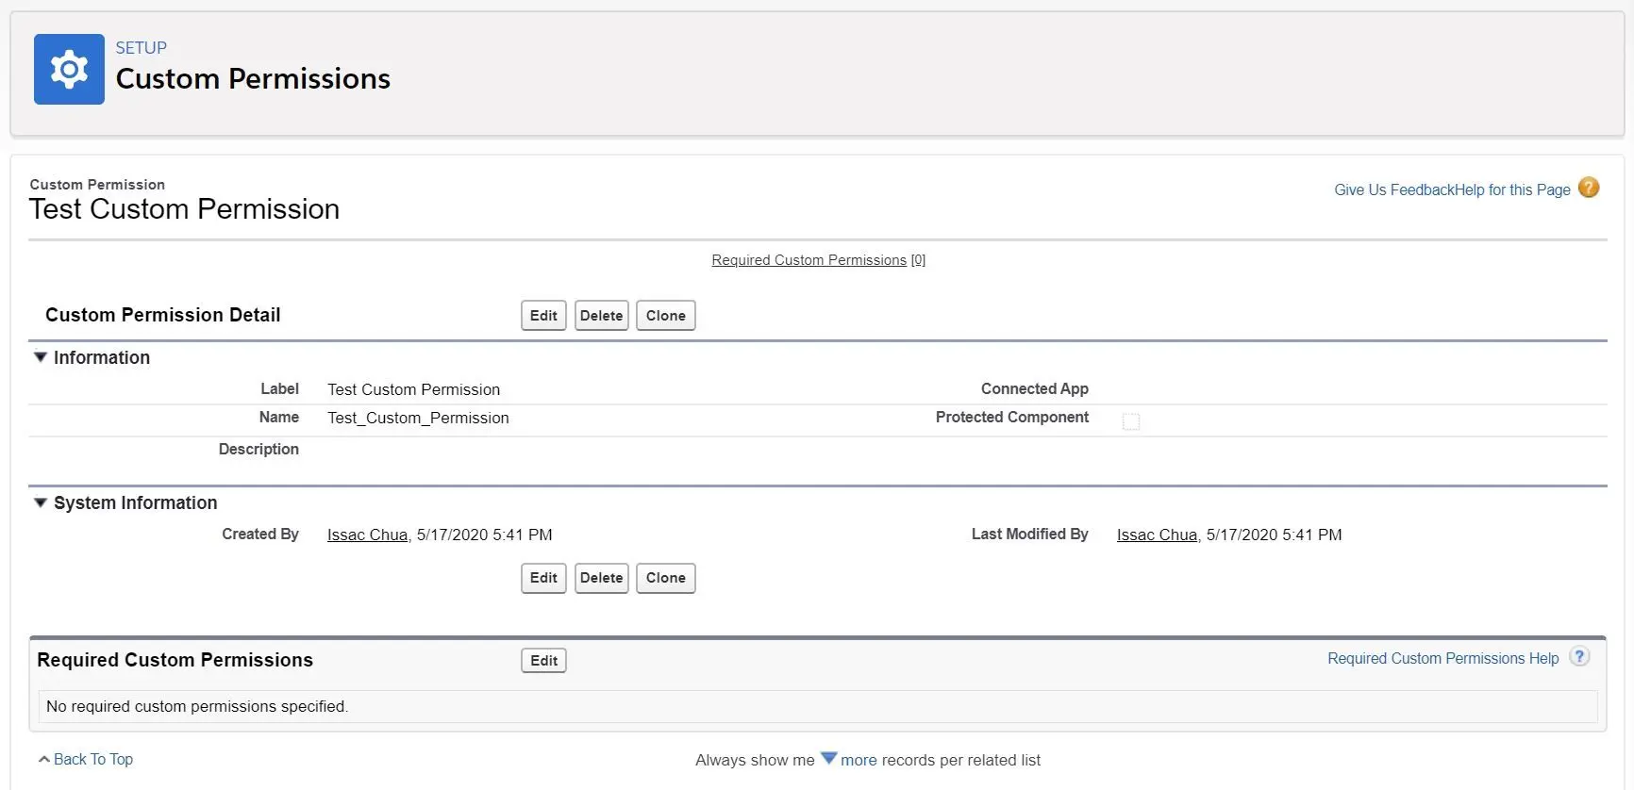Open Help for this Page link
This screenshot has height=790, width=1634.
click(x=1512, y=189)
